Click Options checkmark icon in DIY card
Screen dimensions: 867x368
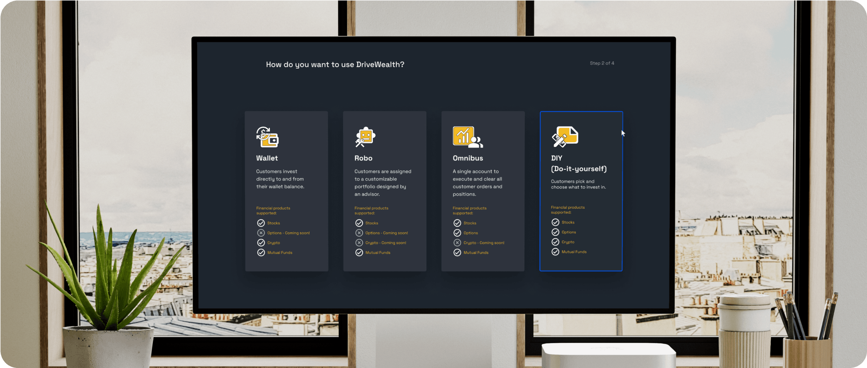(555, 232)
